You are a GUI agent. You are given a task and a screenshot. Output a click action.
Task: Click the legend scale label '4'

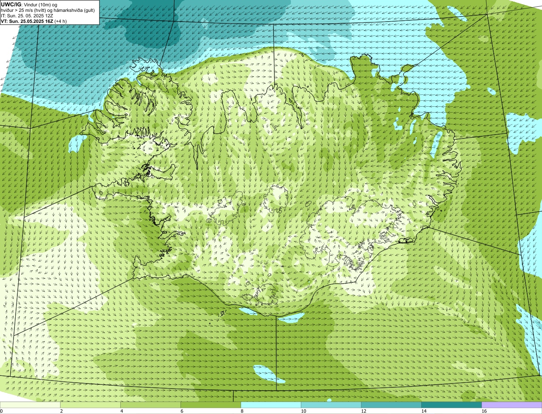pyautogui.click(x=122, y=411)
